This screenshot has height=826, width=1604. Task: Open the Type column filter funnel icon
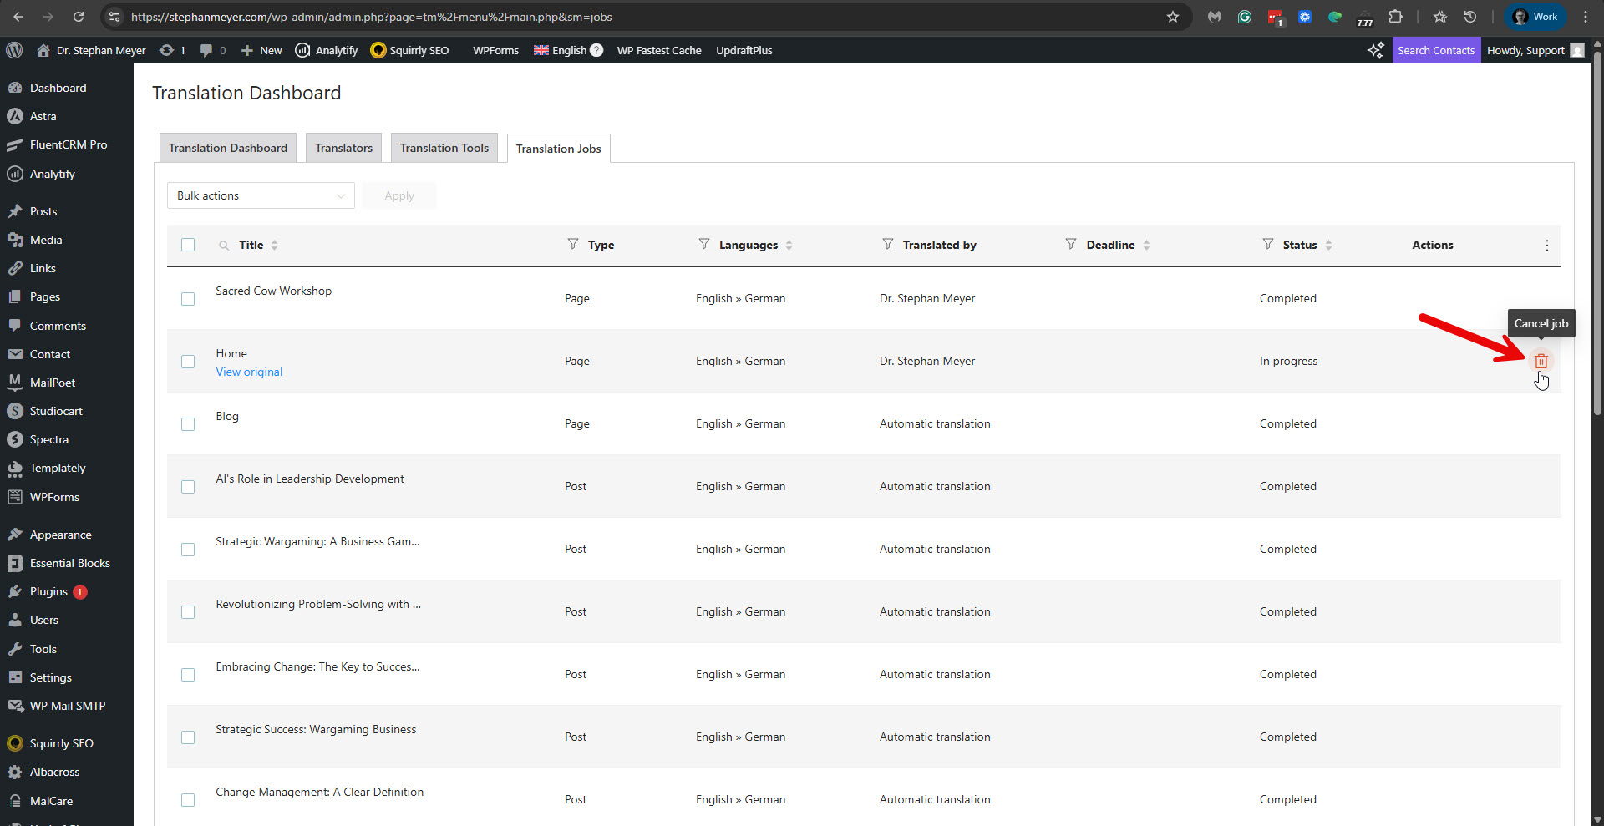[x=572, y=244]
